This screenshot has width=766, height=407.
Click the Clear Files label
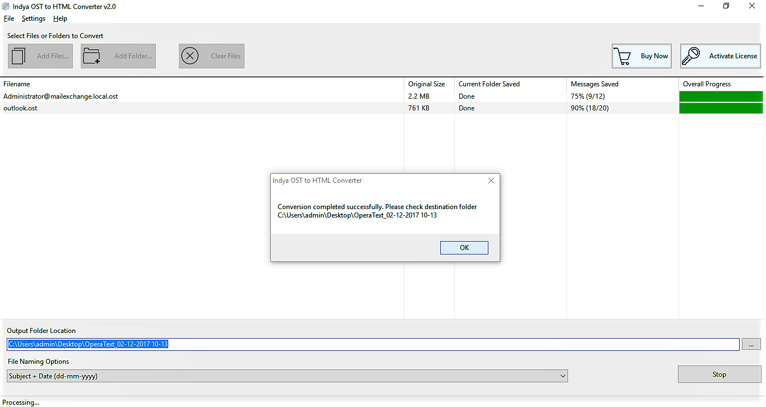pyautogui.click(x=225, y=56)
